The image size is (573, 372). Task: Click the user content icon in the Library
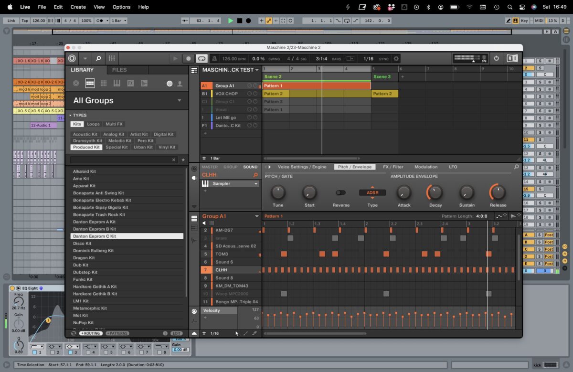(x=180, y=83)
